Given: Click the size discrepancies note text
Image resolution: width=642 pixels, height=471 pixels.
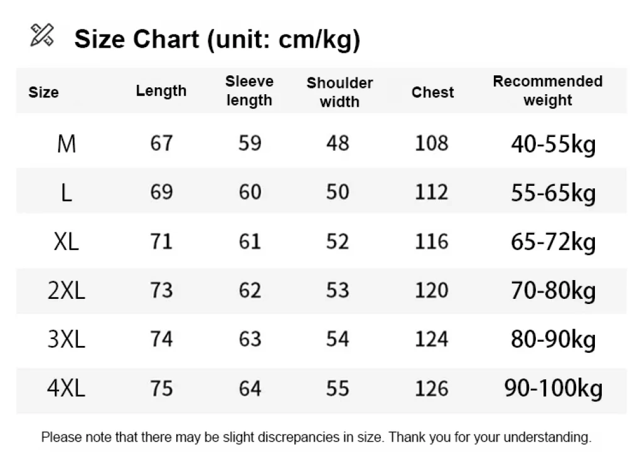Looking at the screenshot, I should pos(316,437).
